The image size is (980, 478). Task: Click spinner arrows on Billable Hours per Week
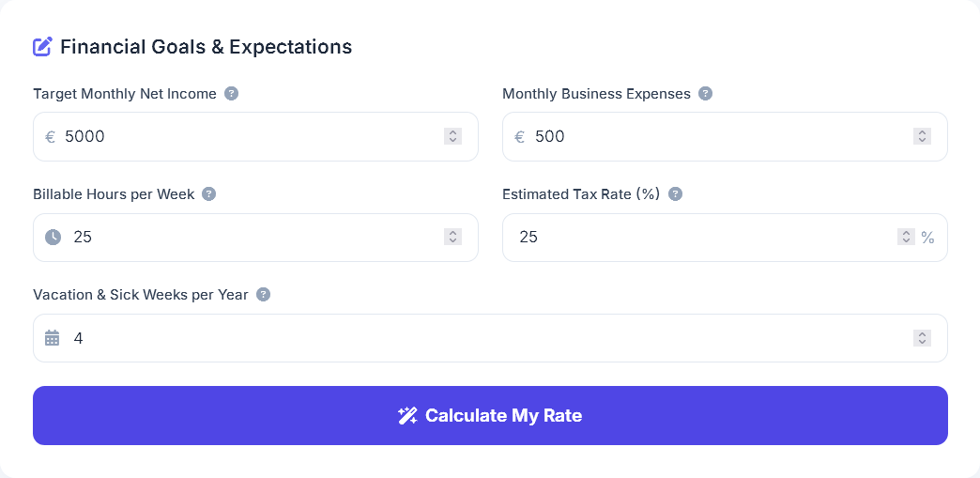pyautogui.click(x=452, y=238)
